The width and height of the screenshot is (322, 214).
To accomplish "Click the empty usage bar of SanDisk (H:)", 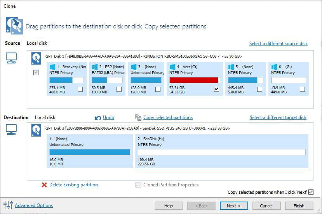I will pyautogui.click(x=221, y=152).
